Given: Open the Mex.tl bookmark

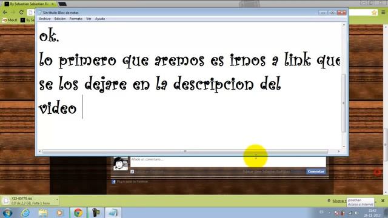Looking at the screenshot, I should coord(10,20).
